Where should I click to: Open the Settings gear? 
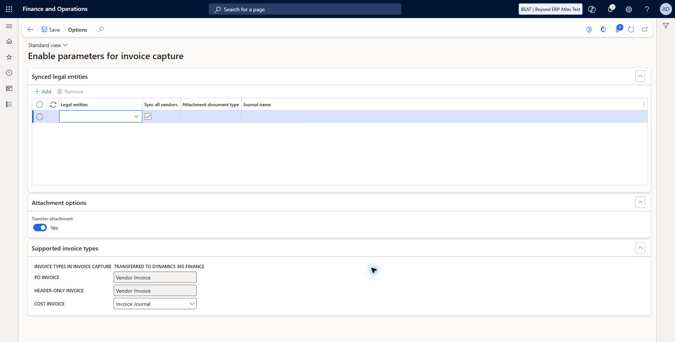tap(629, 9)
